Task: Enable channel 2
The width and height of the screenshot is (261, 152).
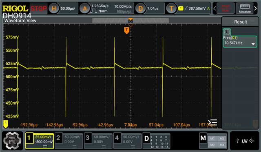Action: coord(69,141)
